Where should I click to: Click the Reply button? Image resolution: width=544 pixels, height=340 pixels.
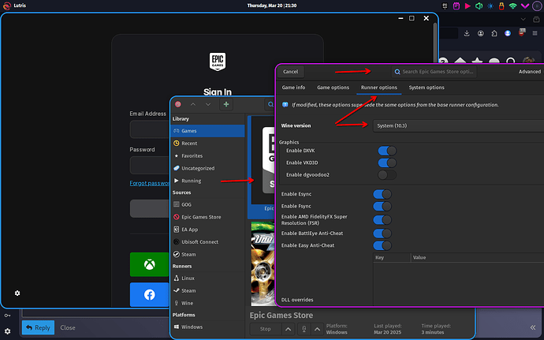click(x=38, y=327)
